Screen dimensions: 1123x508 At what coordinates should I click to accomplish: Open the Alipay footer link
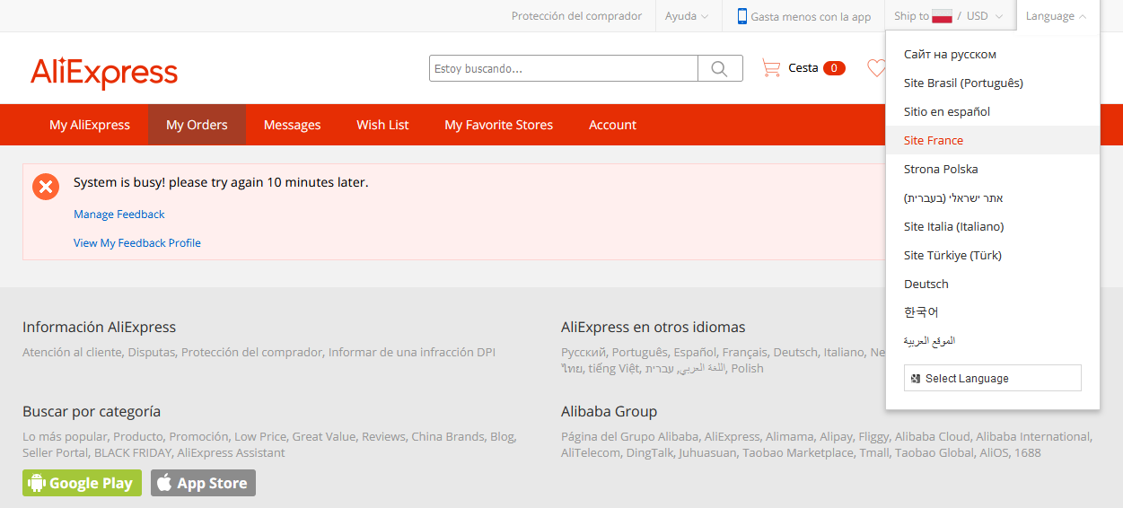tap(836, 436)
